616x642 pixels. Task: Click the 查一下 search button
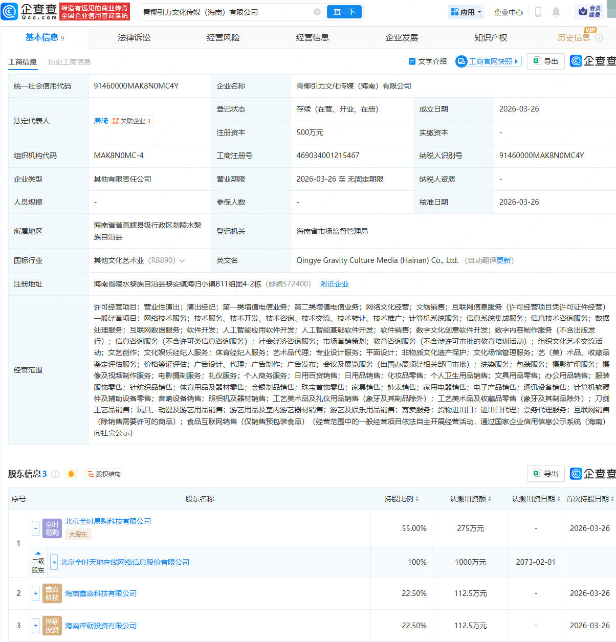(344, 11)
